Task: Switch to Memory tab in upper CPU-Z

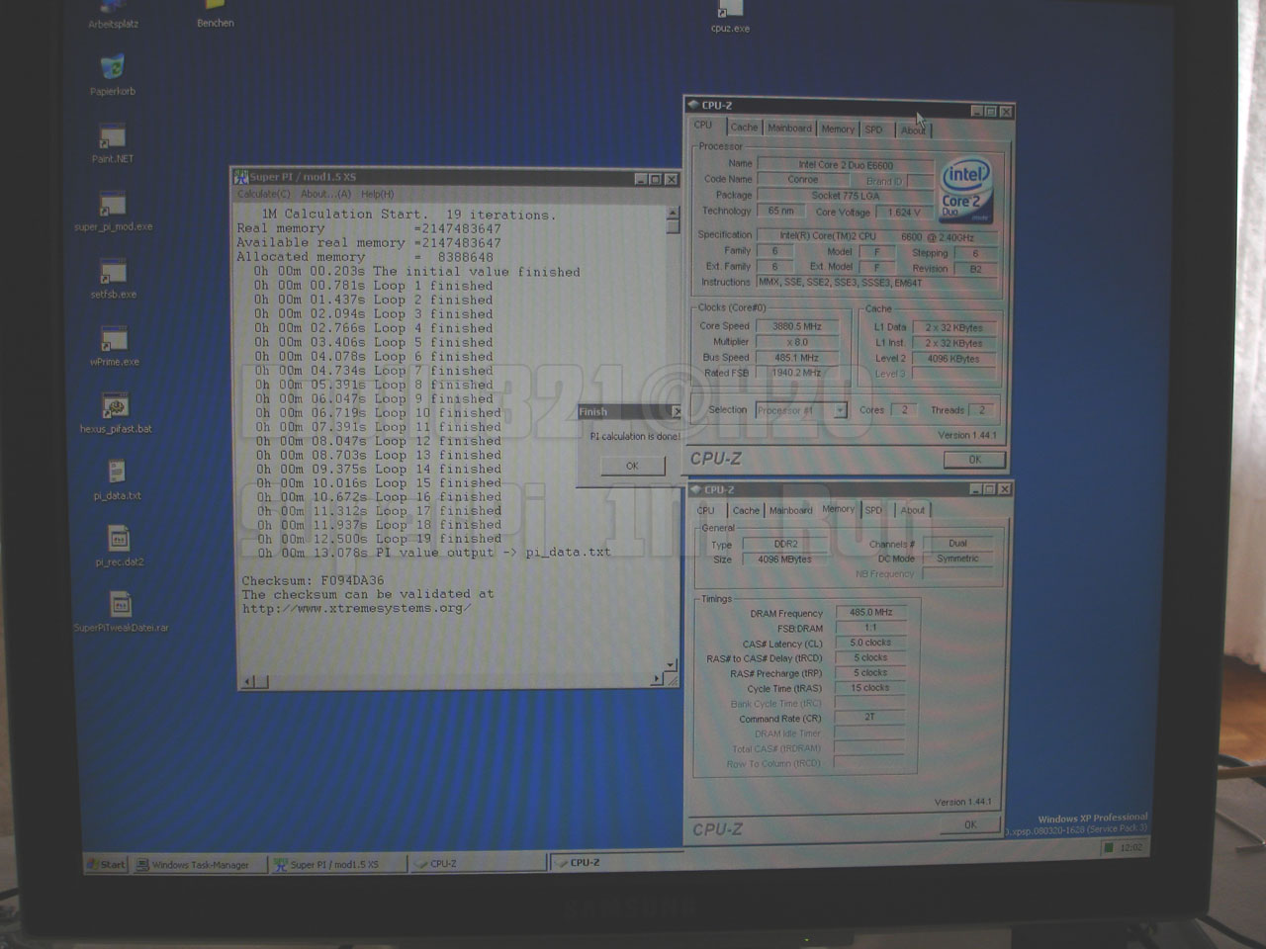Action: coord(838,129)
